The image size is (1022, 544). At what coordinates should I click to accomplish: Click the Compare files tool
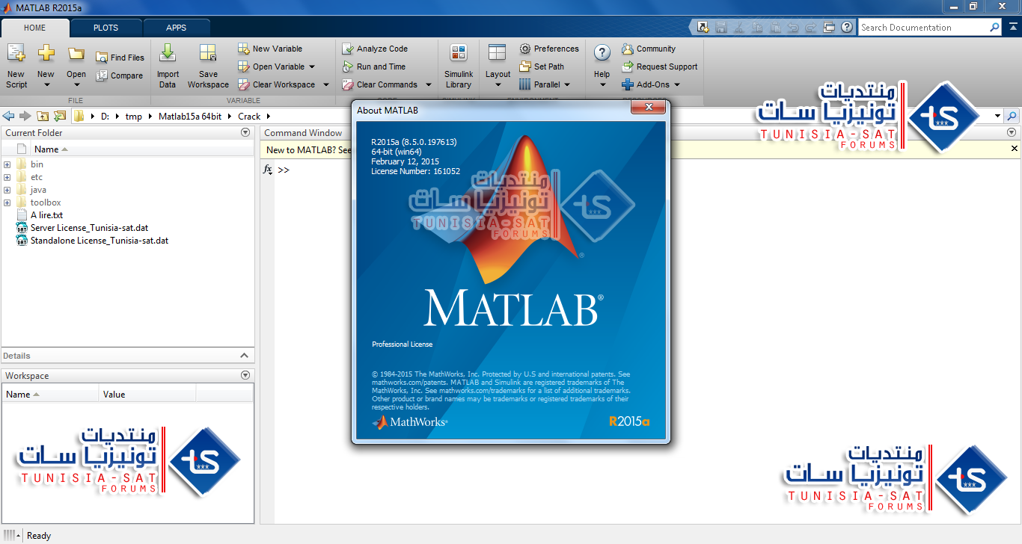[x=119, y=75]
